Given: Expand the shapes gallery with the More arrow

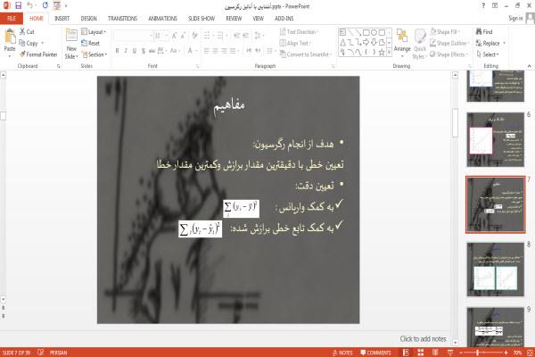Looking at the screenshot, I should 389,53.
